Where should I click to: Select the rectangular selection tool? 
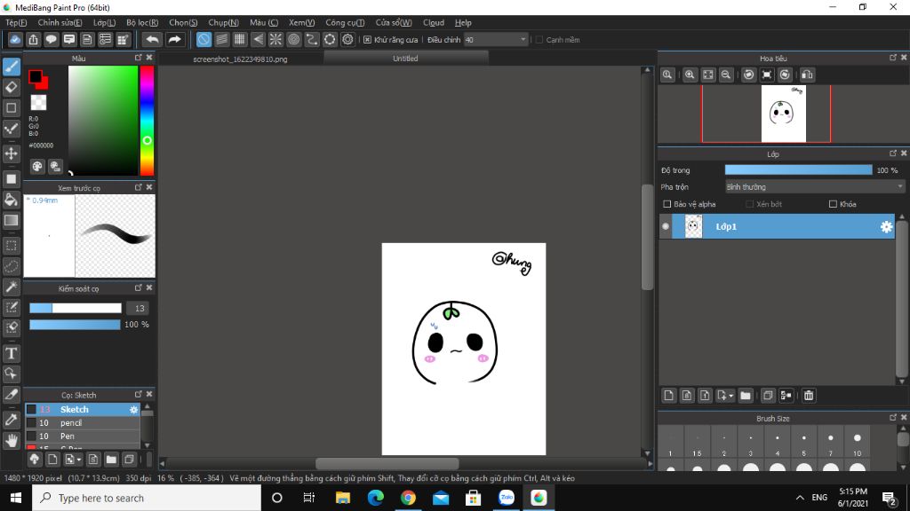12,246
